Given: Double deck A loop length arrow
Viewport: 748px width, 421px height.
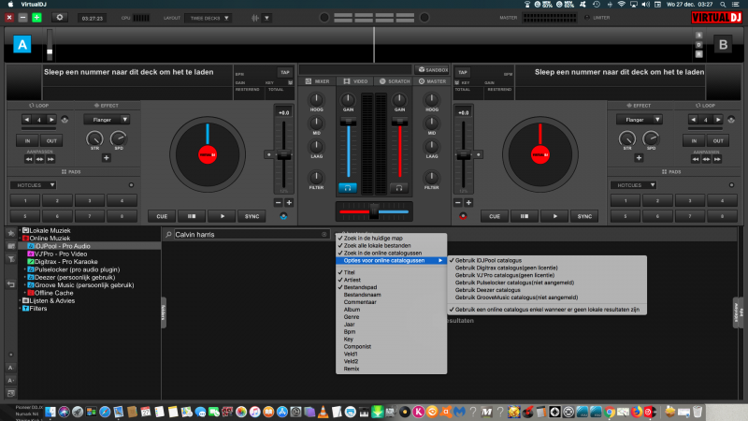Looking at the screenshot, I should pyautogui.click(x=51, y=120).
